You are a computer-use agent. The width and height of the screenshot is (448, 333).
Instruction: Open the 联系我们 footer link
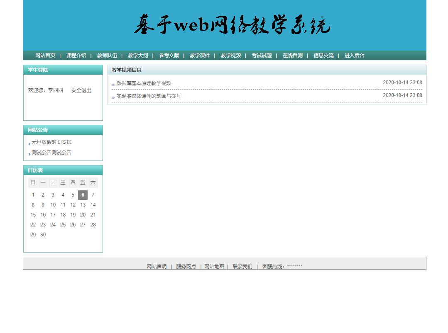click(x=242, y=266)
